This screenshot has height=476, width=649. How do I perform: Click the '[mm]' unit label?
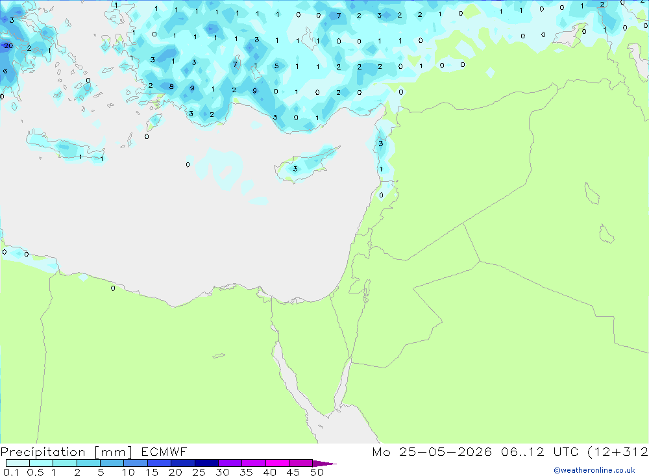click(114, 452)
